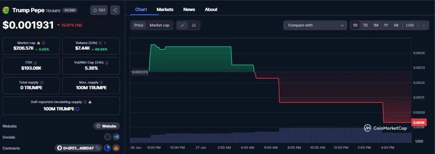Click the 0.002273 opening price label
This screenshot has width=435, height=154.
point(140,72)
